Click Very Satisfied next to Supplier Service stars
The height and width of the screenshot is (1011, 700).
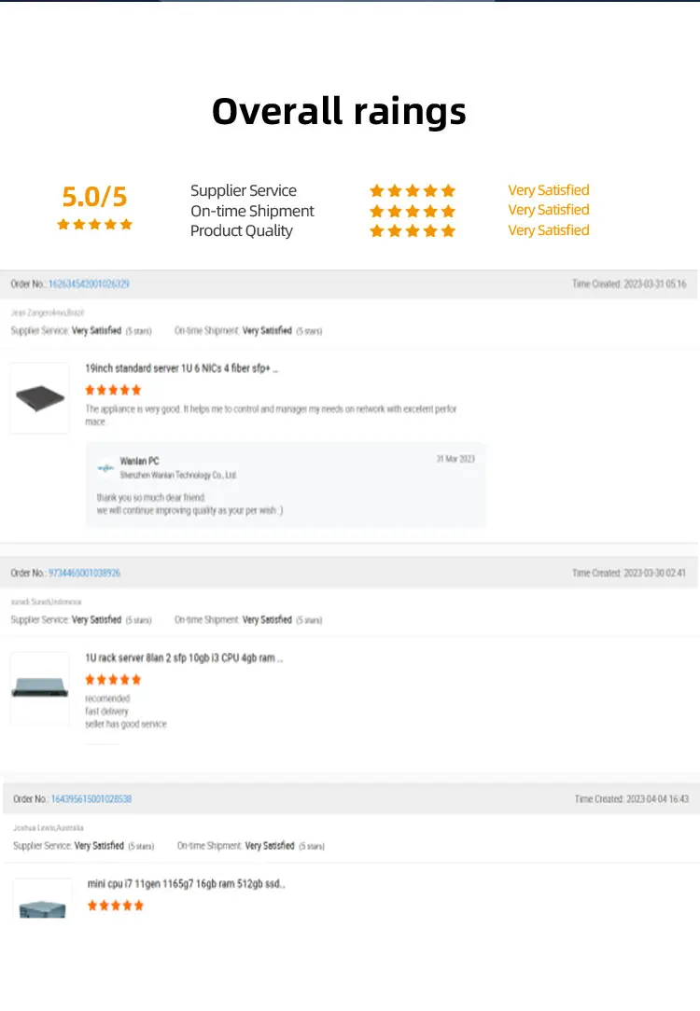(548, 190)
